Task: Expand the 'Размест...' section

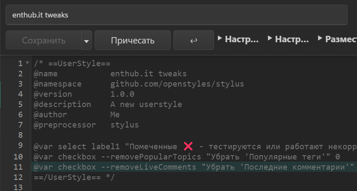Action: pos(337,39)
